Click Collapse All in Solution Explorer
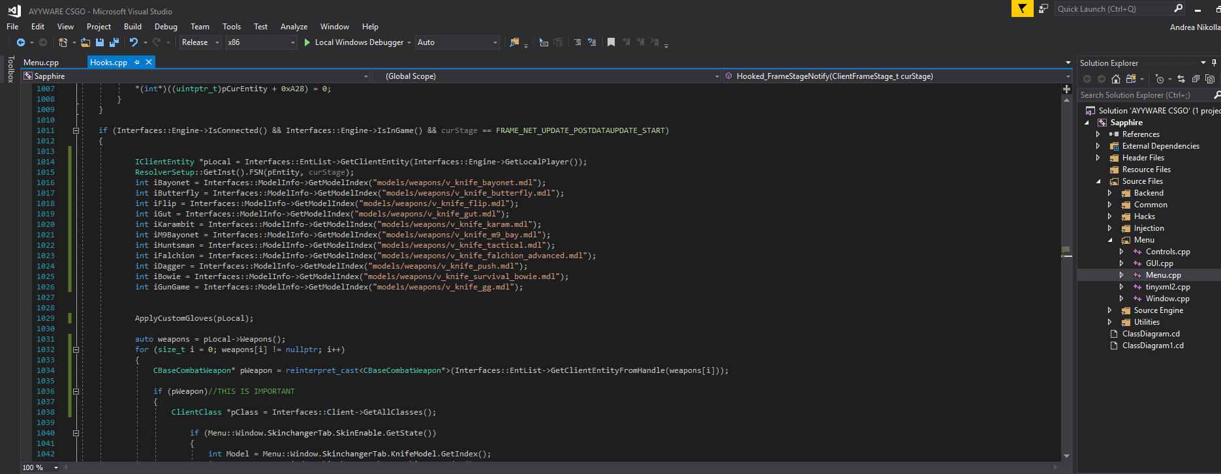The image size is (1221, 474). tap(1196, 79)
